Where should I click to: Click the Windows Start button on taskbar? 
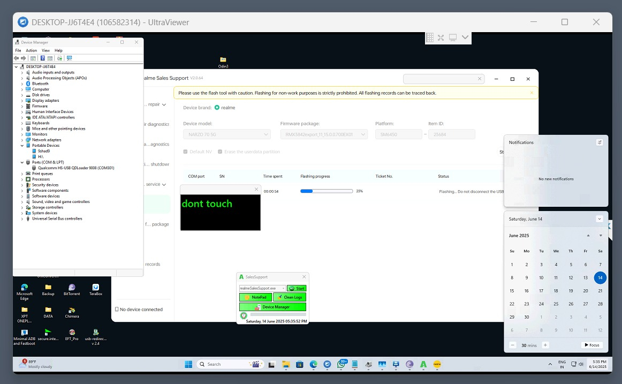point(188,364)
